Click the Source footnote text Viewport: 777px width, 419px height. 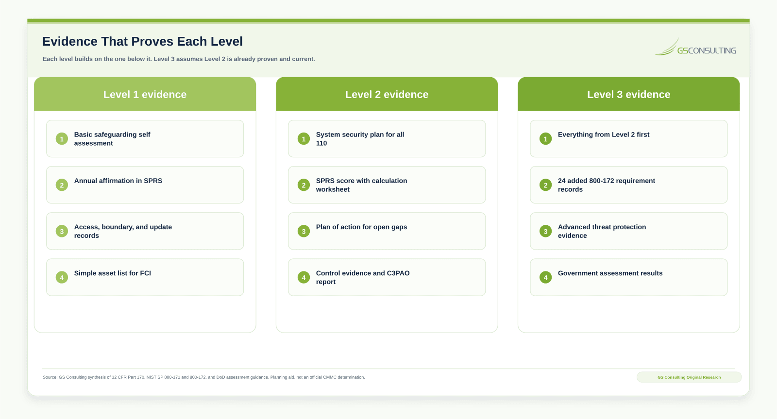pyautogui.click(x=203, y=377)
